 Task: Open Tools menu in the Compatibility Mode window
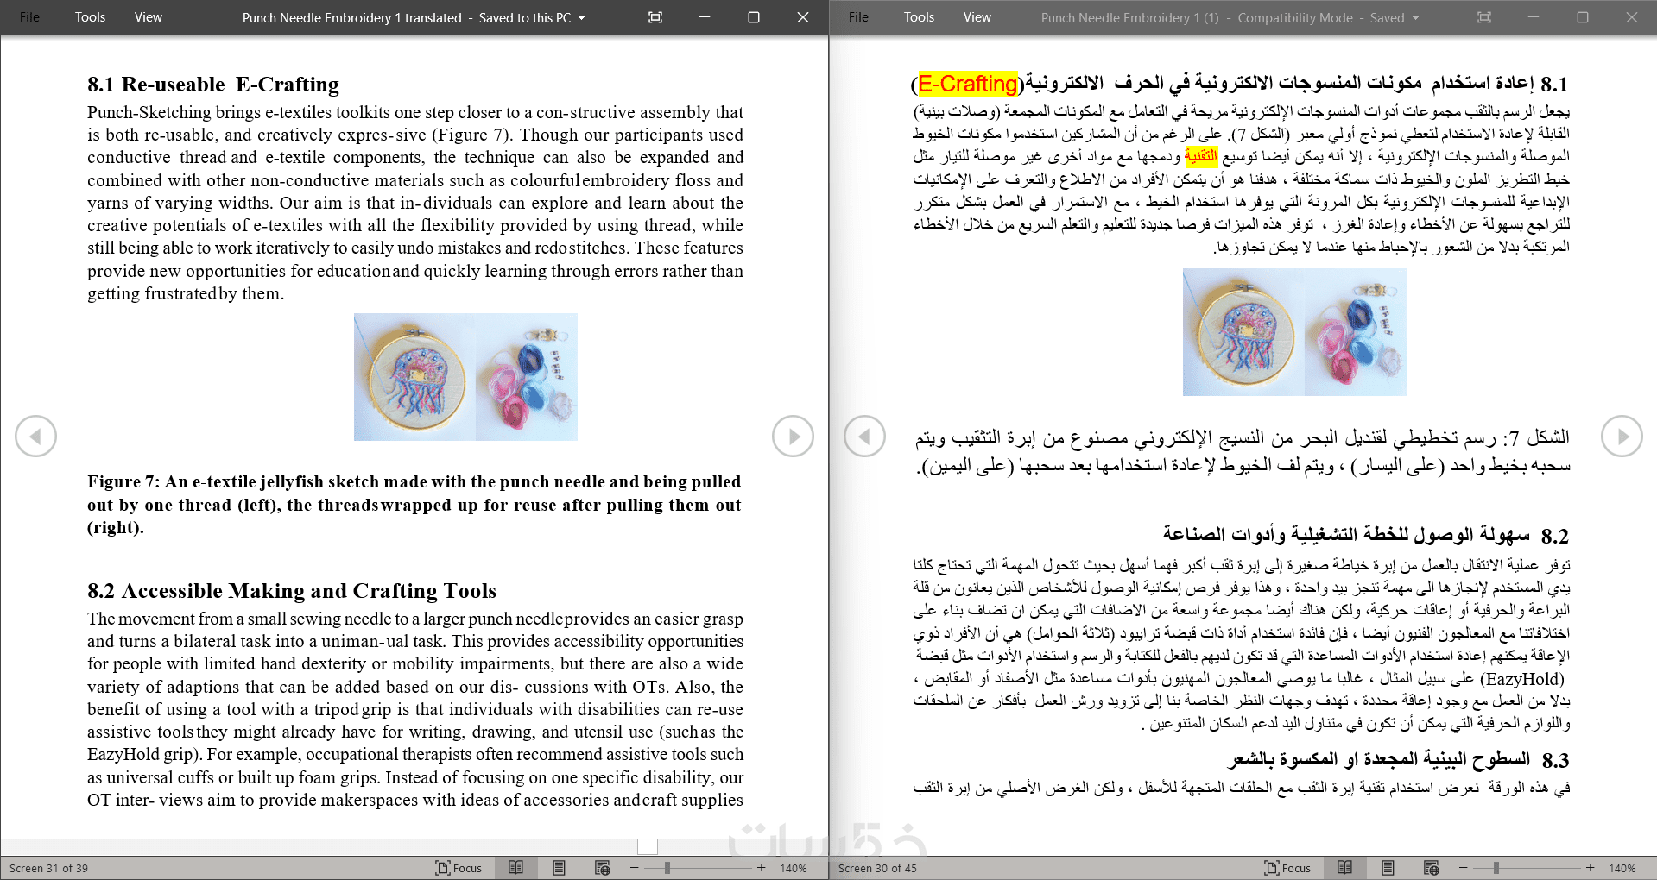pos(919,17)
